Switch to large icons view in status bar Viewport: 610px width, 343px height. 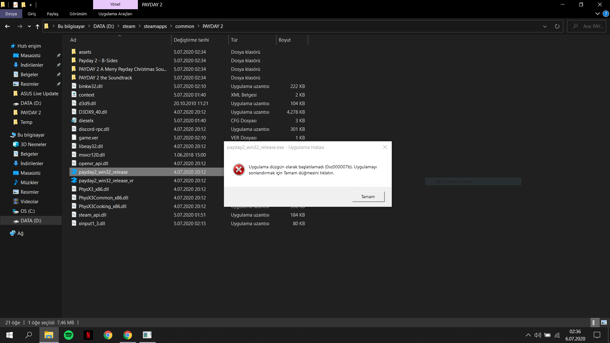coord(604,322)
